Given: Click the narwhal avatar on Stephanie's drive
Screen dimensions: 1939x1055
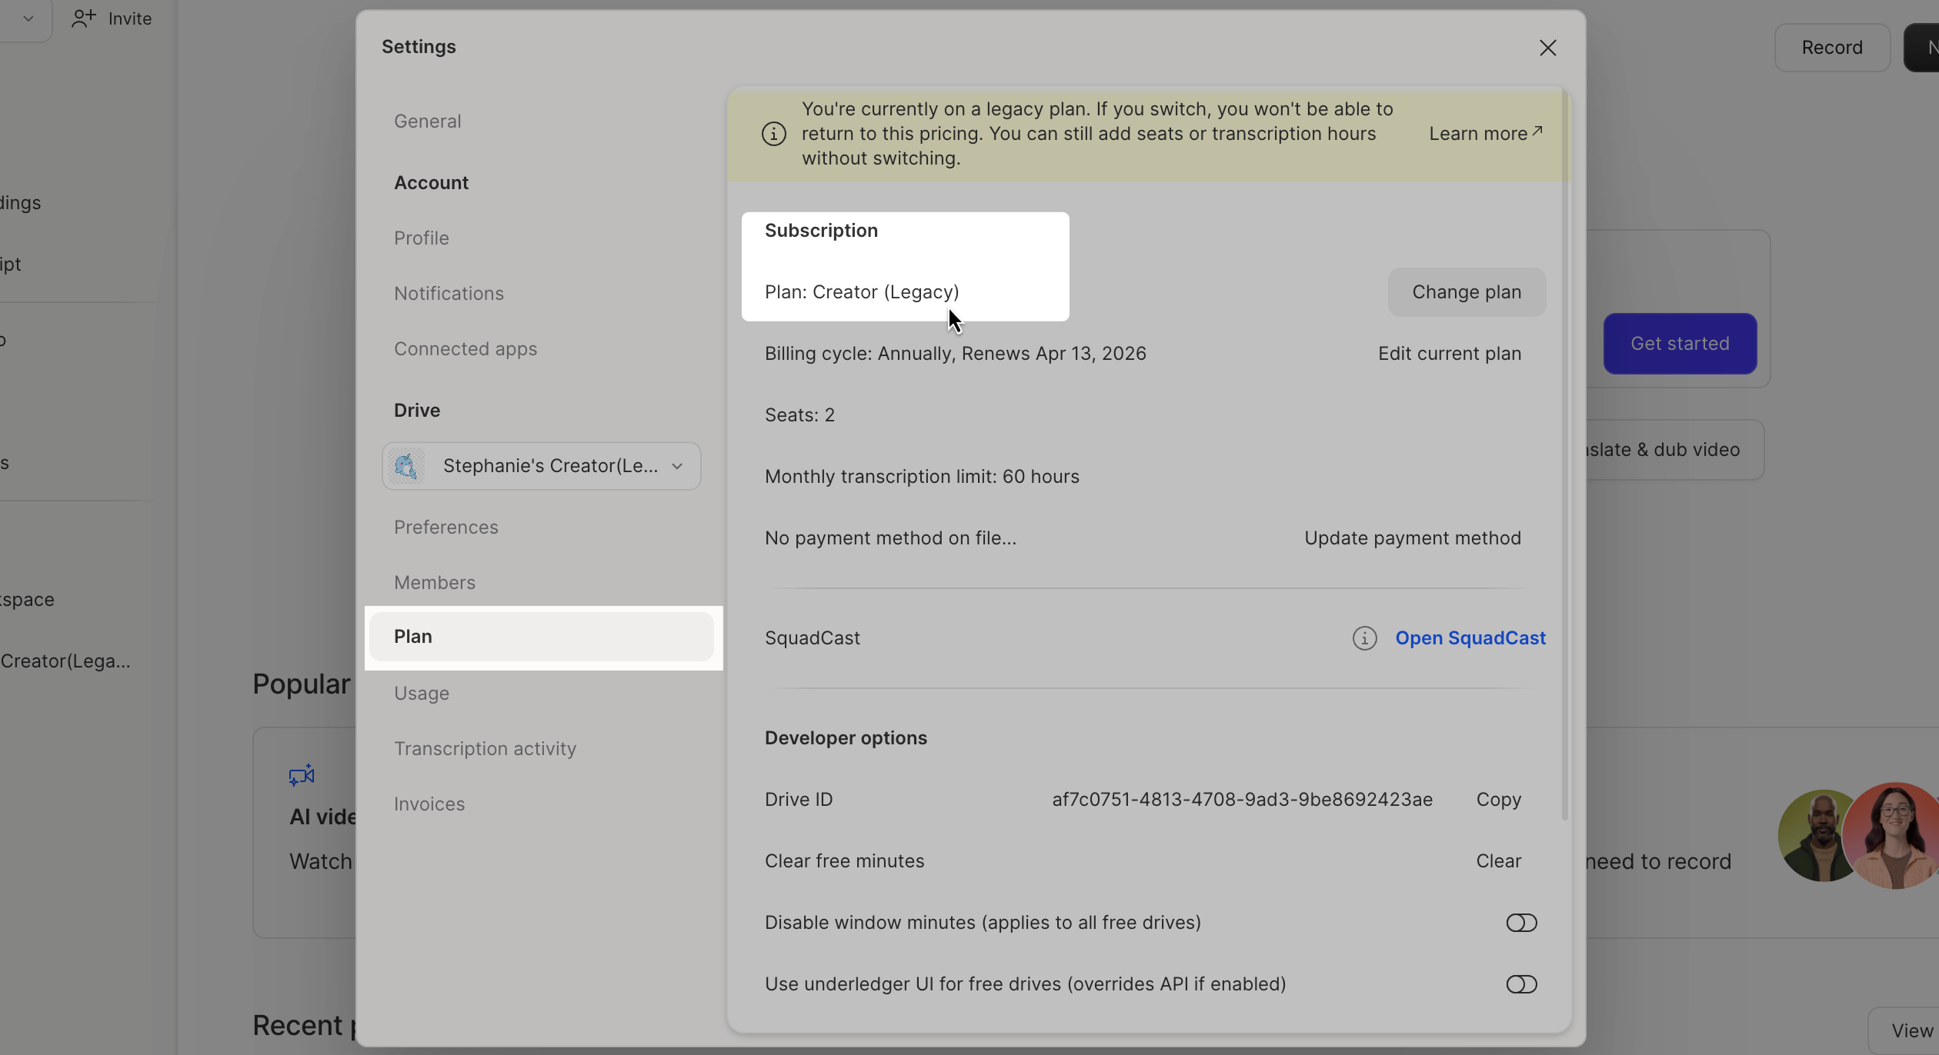Looking at the screenshot, I should (406, 465).
